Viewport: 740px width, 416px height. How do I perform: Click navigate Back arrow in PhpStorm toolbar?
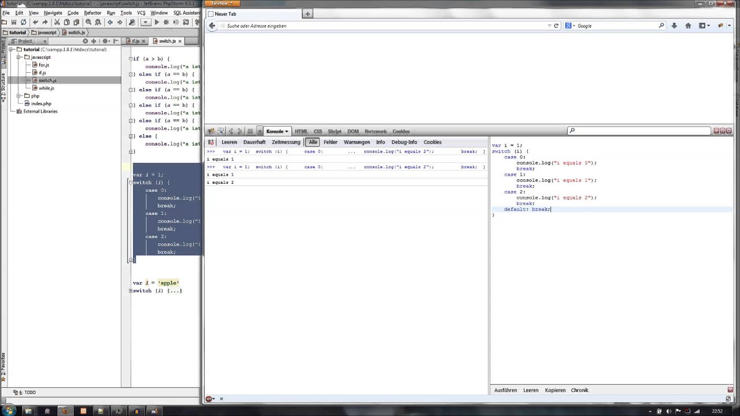(x=110, y=22)
